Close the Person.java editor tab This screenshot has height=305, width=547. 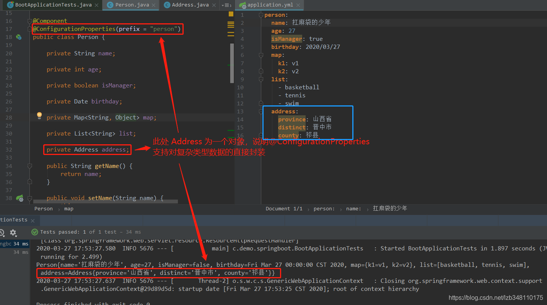pyautogui.click(x=154, y=5)
